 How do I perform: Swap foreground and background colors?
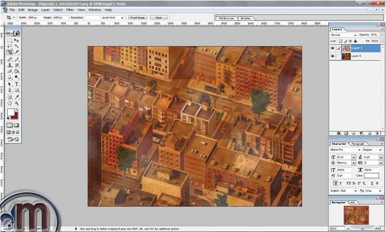click(x=17, y=110)
